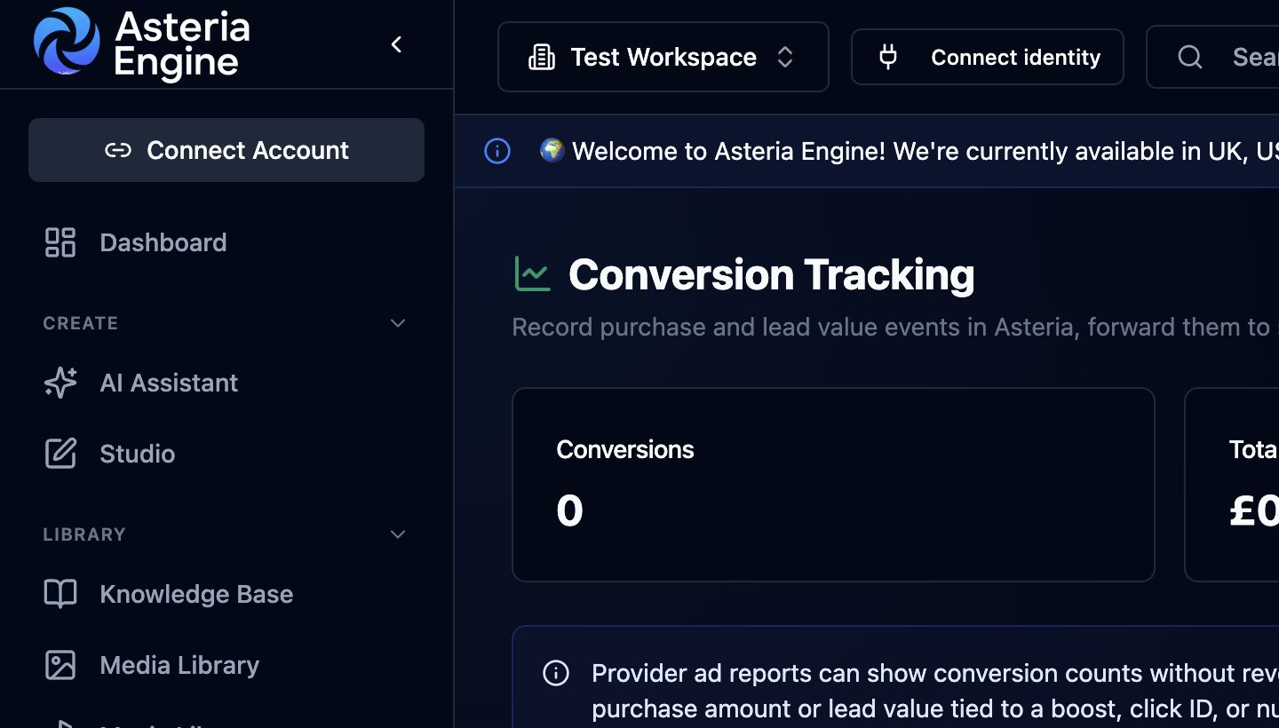
Task: Click the Conversions stat card
Action: click(x=833, y=485)
